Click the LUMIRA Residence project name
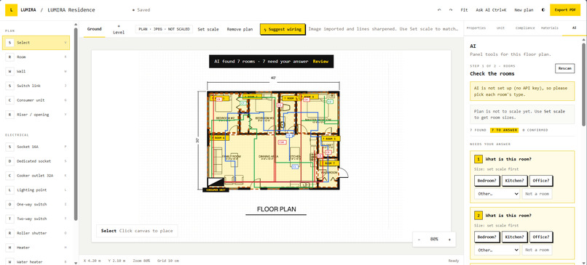 coord(71,10)
